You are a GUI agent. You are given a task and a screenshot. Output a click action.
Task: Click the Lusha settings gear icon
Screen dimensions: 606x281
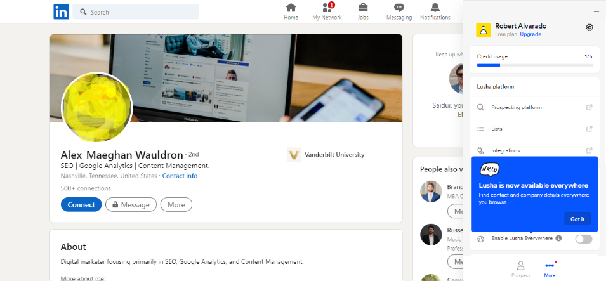pyautogui.click(x=590, y=27)
